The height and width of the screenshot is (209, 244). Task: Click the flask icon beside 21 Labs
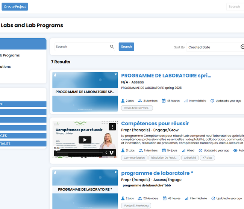123,150
